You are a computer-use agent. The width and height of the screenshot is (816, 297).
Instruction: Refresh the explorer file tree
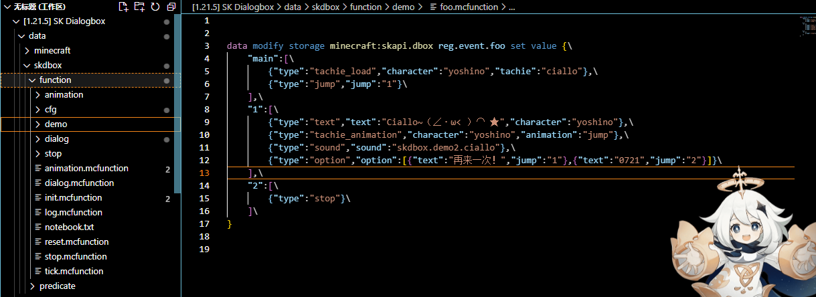155,7
